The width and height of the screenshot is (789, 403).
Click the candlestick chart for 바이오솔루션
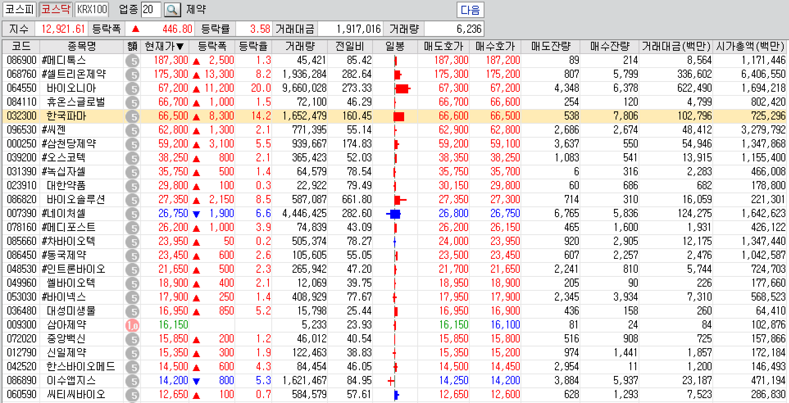(x=400, y=200)
